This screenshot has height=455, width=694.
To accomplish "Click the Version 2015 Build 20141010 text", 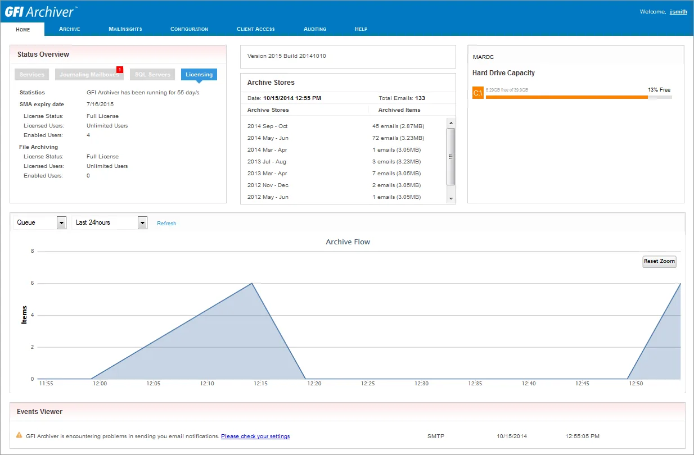I will tap(287, 56).
